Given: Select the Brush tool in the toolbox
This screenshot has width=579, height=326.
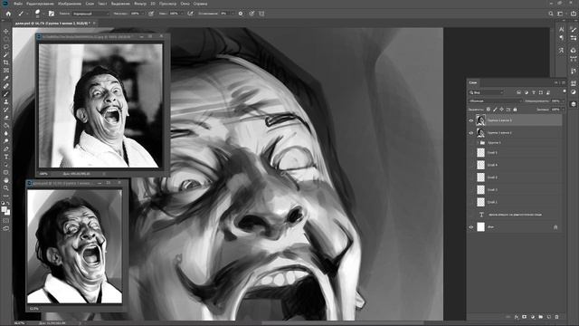Looking at the screenshot, I should pos(6,94).
